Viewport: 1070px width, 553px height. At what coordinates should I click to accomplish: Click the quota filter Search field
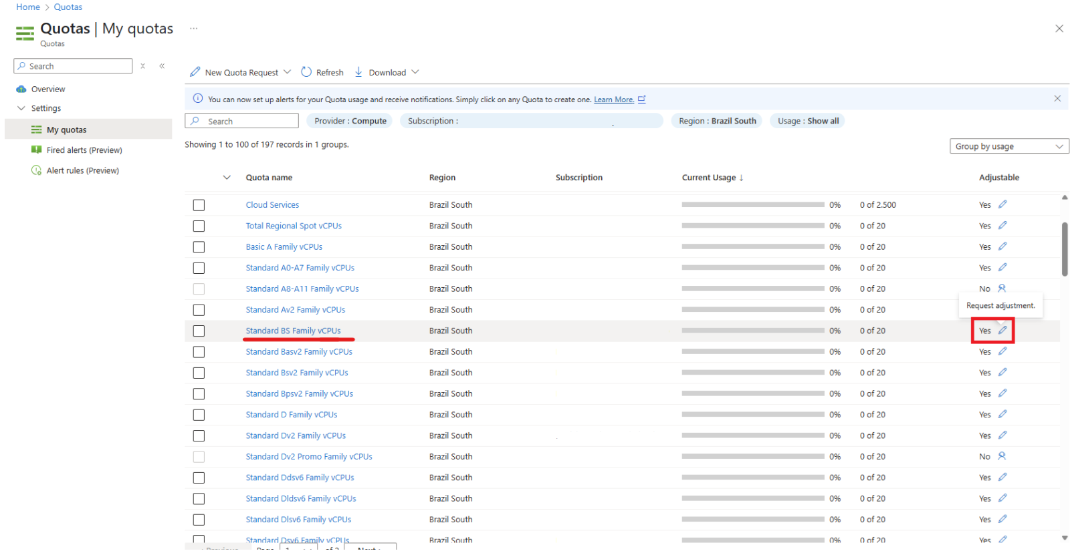click(x=242, y=121)
